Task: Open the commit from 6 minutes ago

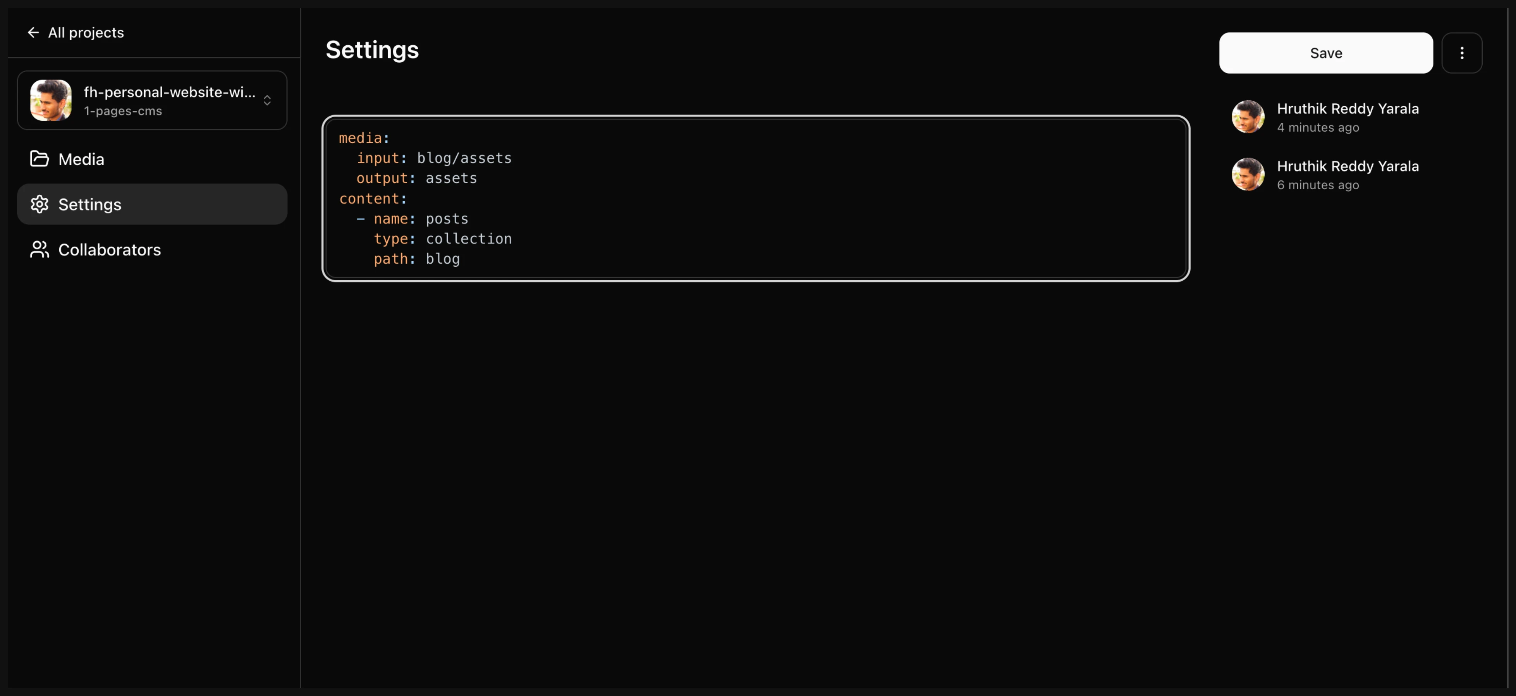Action: 1347,175
